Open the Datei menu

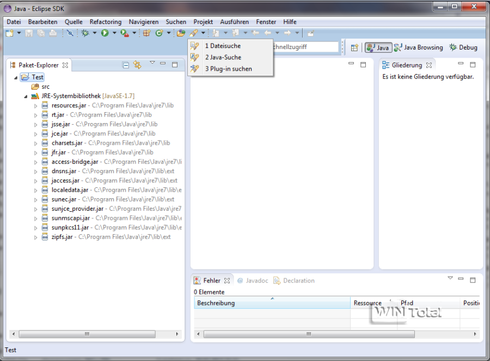14,22
